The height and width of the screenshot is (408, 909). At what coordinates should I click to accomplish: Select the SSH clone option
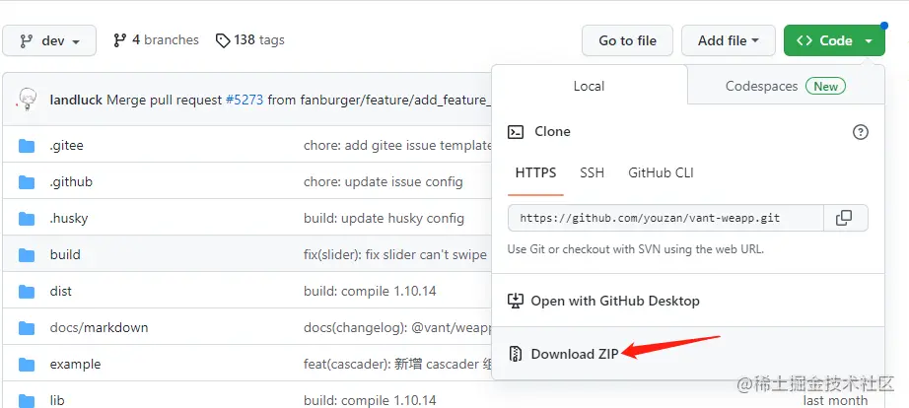tap(592, 172)
